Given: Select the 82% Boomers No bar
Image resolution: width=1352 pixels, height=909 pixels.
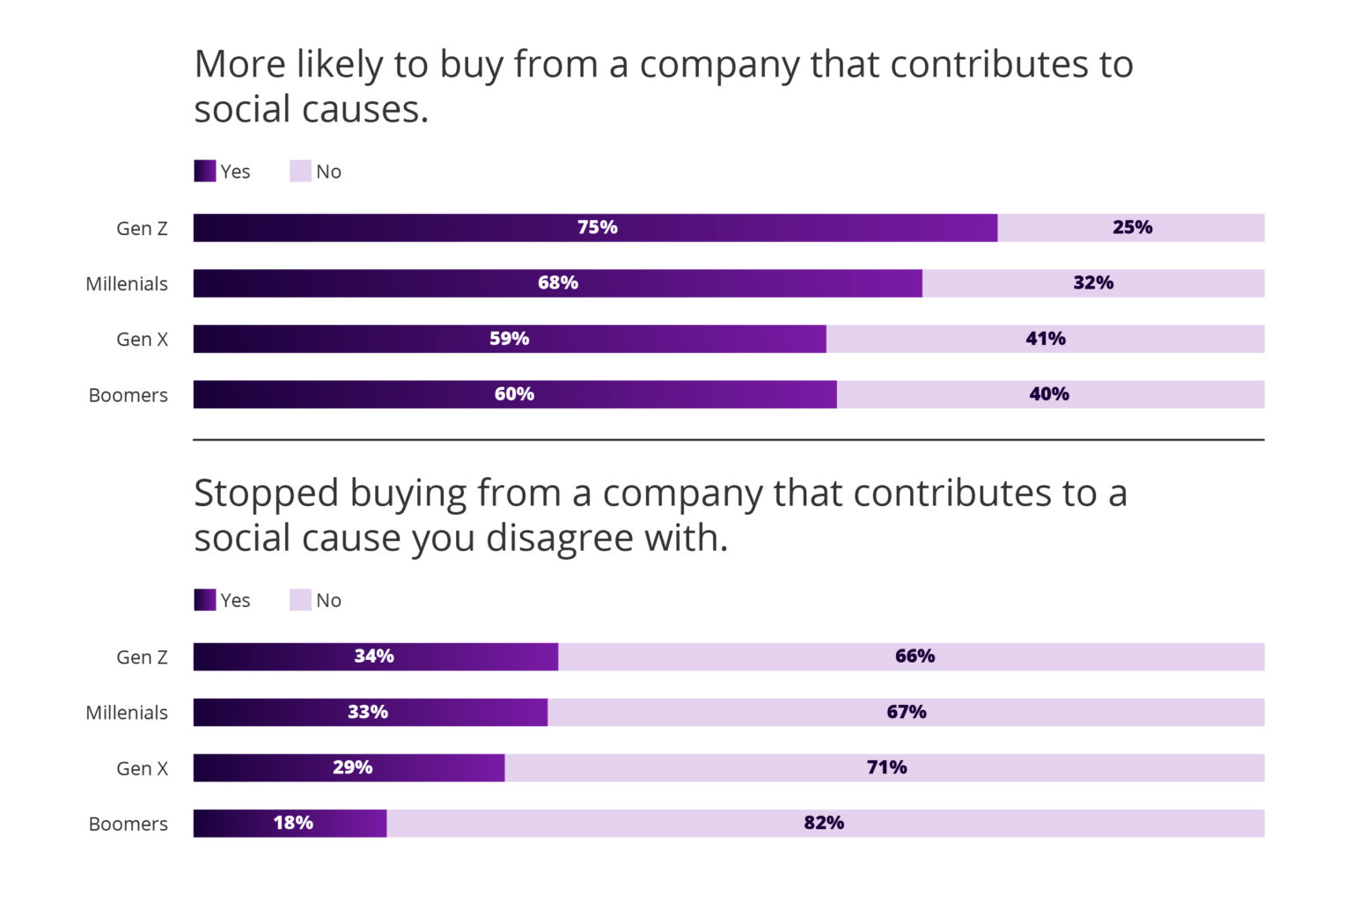Looking at the screenshot, I should tap(825, 823).
